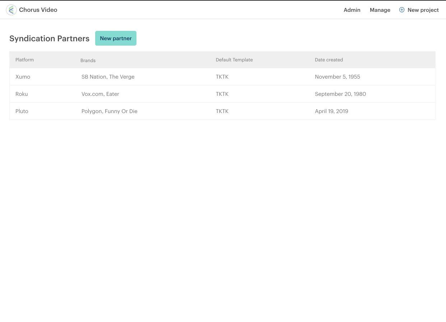This screenshot has height=322, width=446.
Task: Open the Roku partner row
Action: coord(222,94)
